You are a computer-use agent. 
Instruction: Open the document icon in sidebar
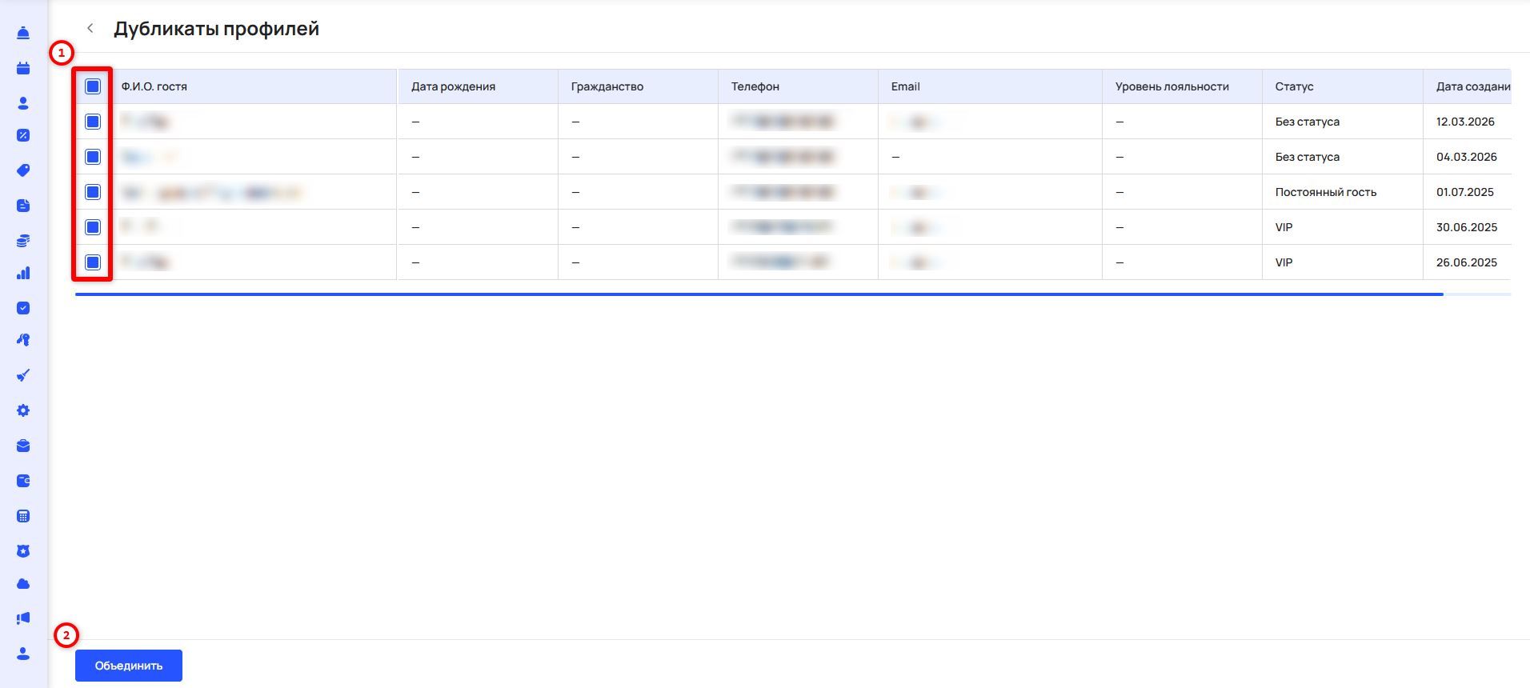[x=23, y=206]
